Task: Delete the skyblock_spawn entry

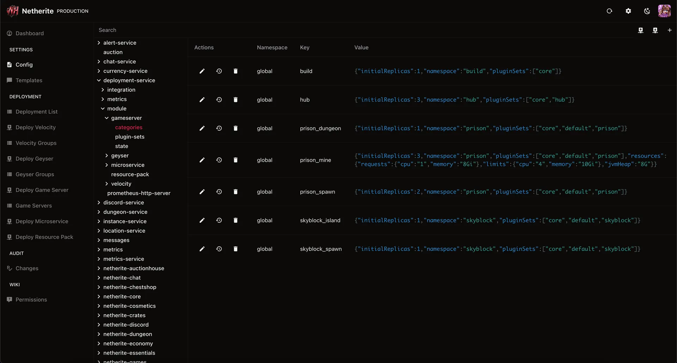Action: tap(236, 249)
